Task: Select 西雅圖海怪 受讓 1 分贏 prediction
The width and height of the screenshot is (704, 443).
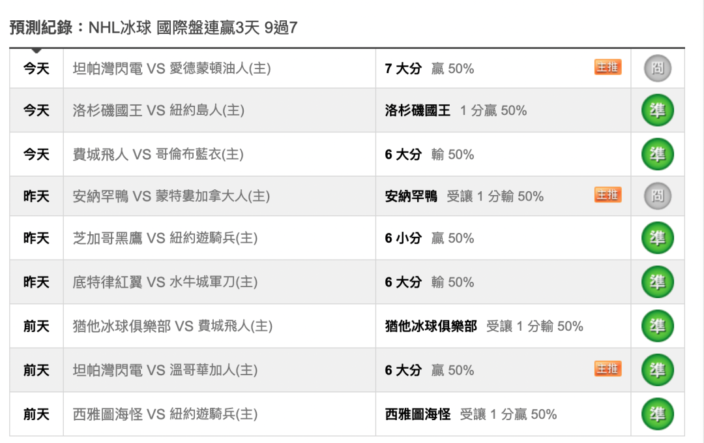Action: (471, 414)
